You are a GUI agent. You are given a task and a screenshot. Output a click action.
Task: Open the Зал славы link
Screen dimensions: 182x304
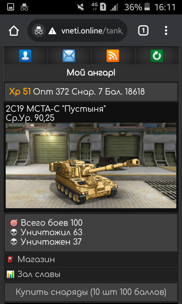pyautogui.click(x=39, y=274)
